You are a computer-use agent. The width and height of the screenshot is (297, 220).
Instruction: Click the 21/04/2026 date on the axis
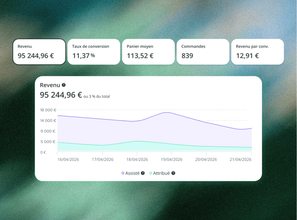click(241, 160)
